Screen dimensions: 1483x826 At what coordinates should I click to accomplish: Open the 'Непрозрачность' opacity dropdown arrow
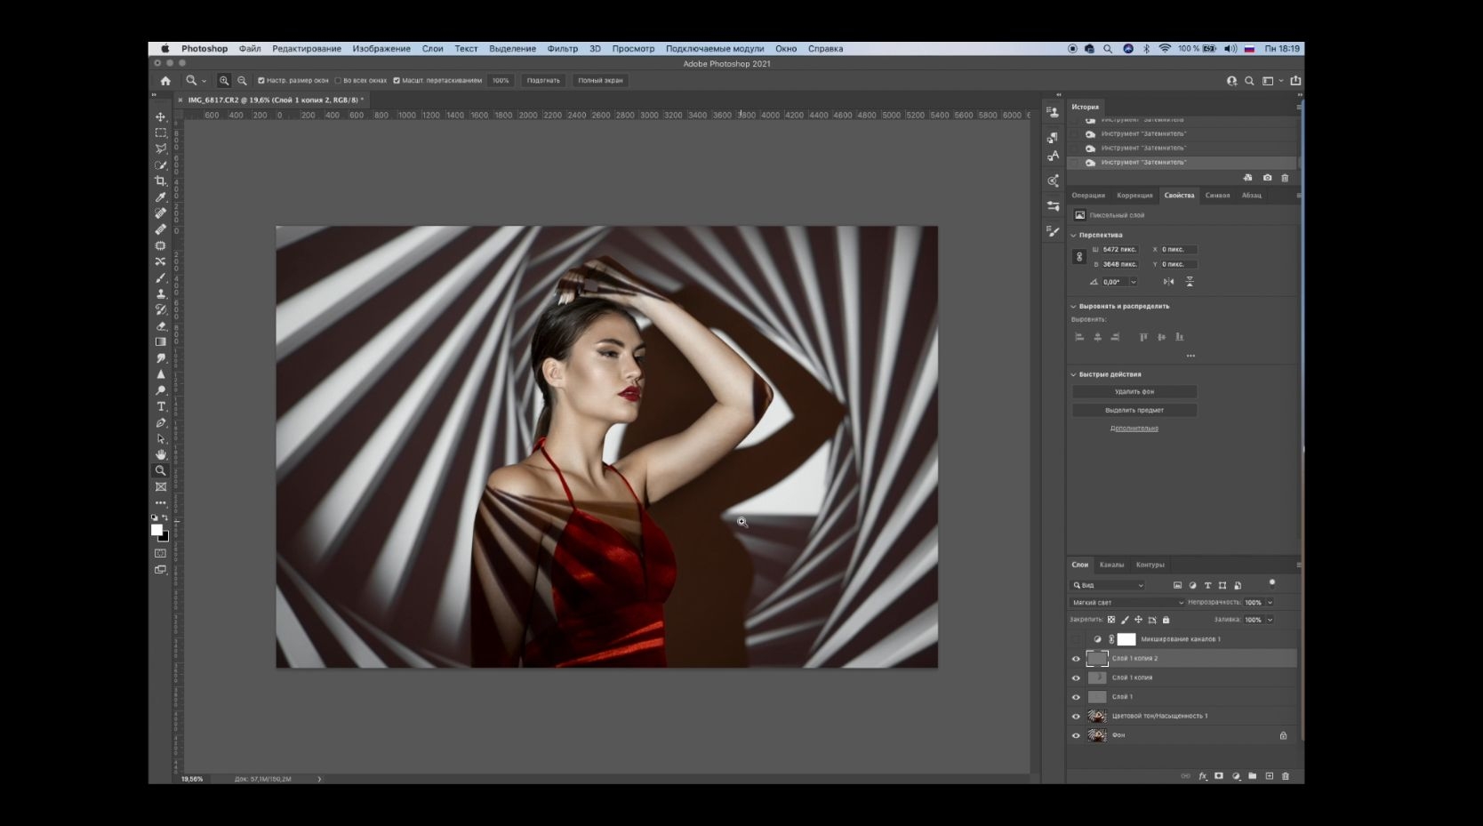pos(1270,603)
